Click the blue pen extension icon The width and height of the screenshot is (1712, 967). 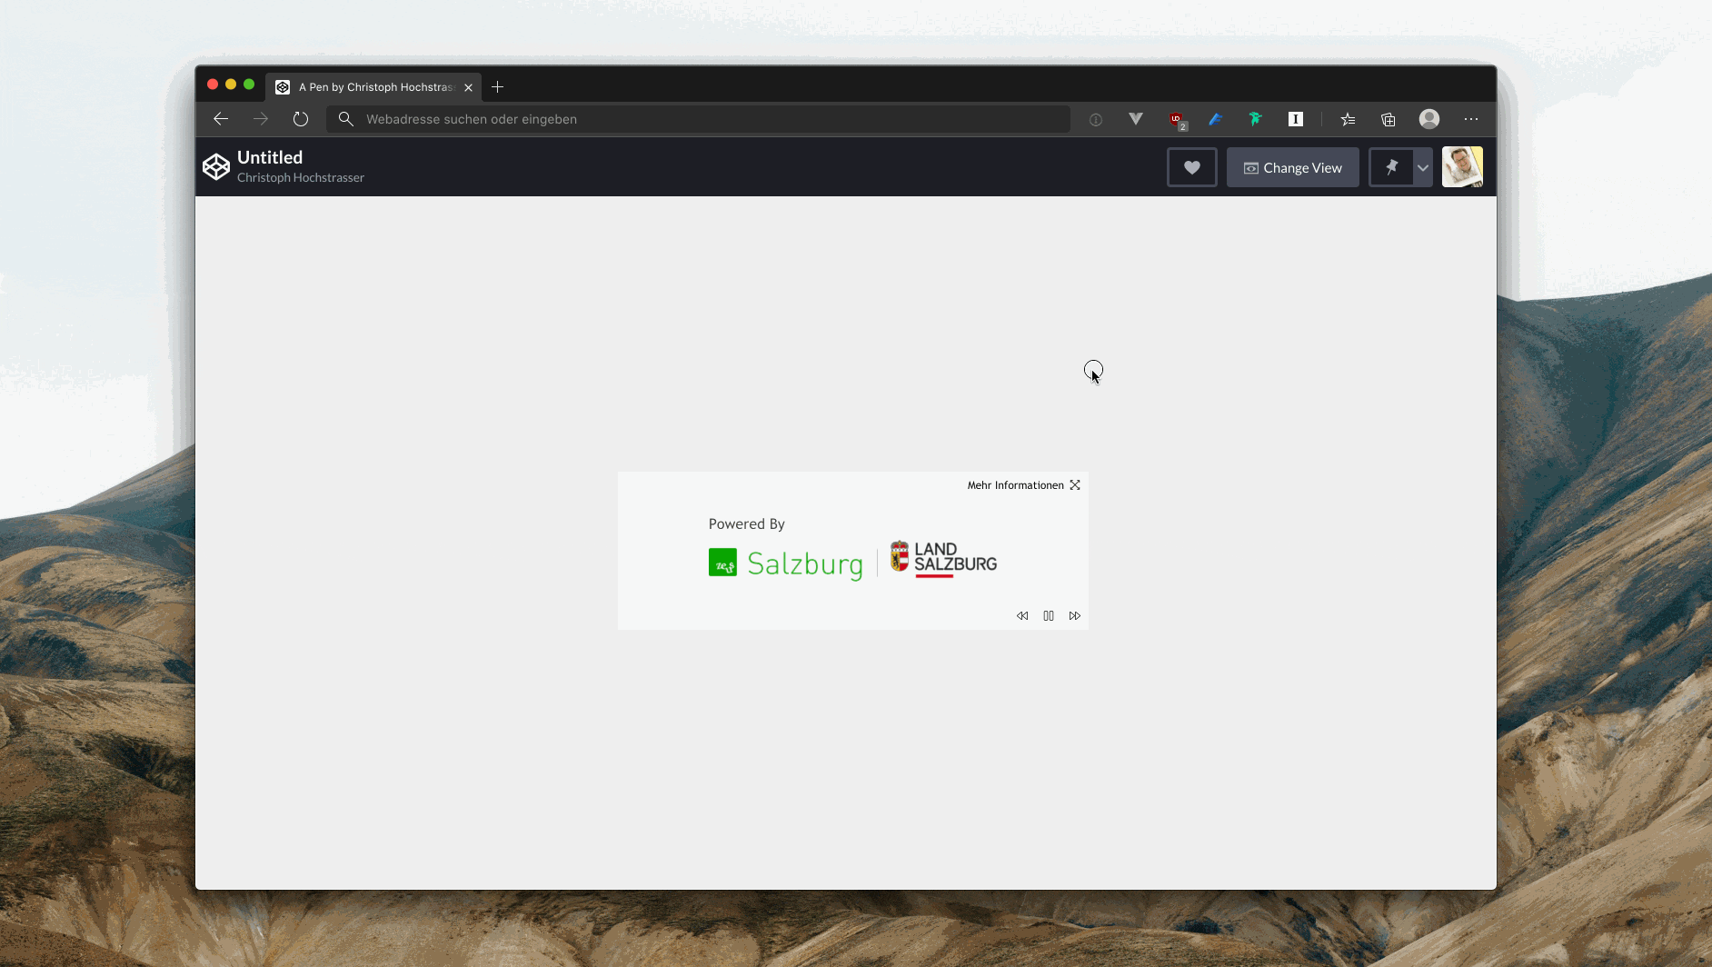click(x=1216, y=119)
